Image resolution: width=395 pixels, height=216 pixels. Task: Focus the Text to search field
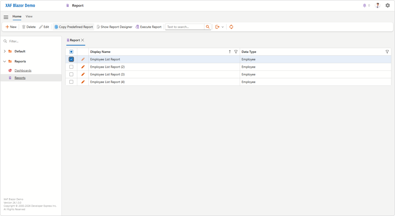[x=185, y=27]
